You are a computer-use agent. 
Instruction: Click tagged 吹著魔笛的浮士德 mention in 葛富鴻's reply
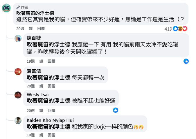coord(48,78)
